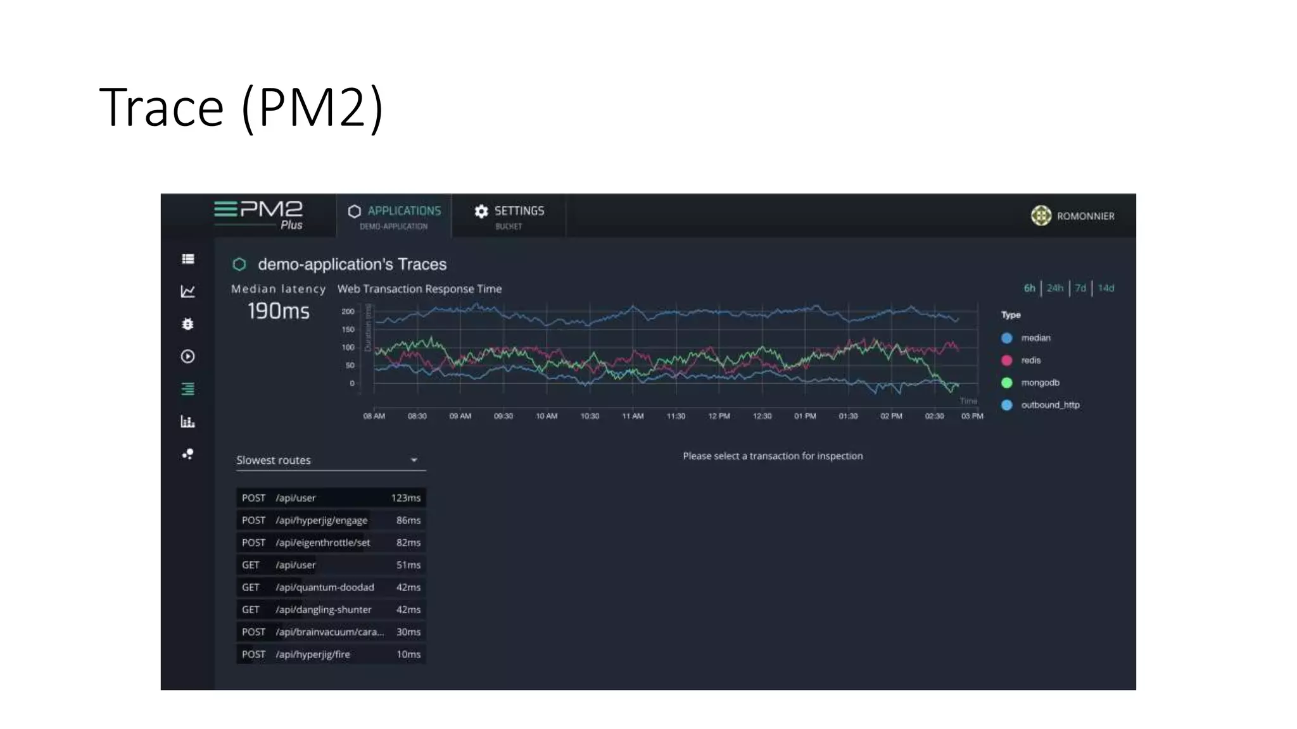
Task: Click the 08 AM time axis label
Action: [x=374, y=416]
